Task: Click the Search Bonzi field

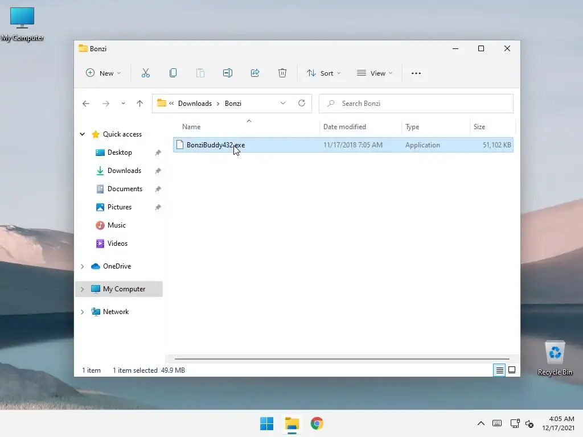Action: pyautogui.click(x=416, y=104)
